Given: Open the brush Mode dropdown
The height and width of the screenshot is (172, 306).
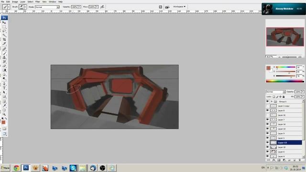Looking at the screenshot, I should 47,7.
